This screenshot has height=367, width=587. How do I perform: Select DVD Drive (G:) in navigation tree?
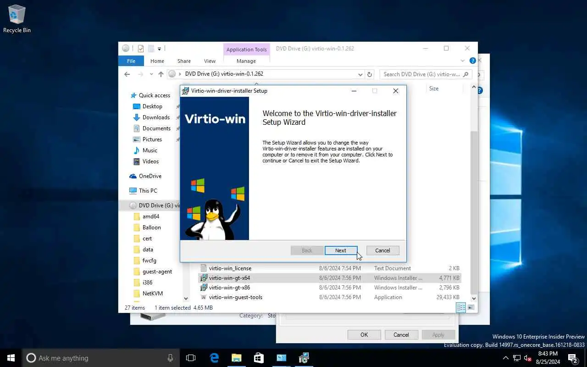point(154,206)
